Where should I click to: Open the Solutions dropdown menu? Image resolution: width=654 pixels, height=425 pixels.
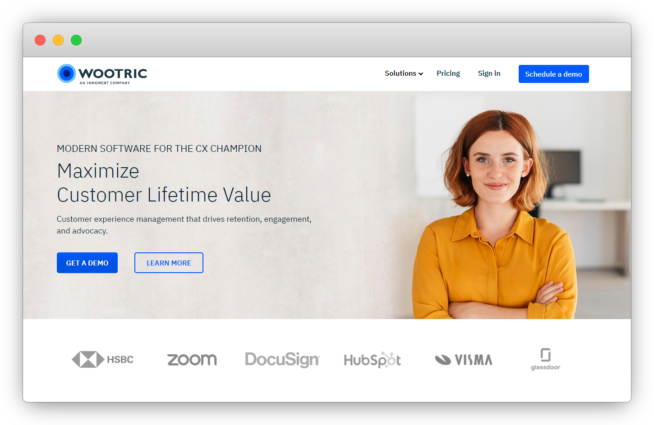tap(401, 73)
